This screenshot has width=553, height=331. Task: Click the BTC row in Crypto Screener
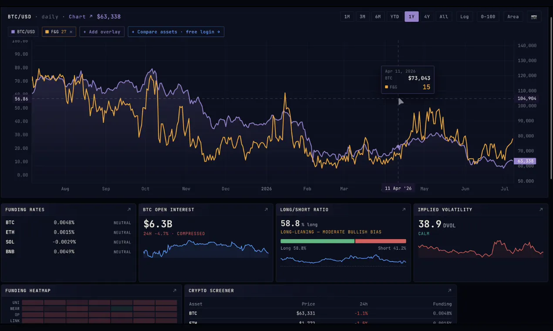(x=320, y=313)
